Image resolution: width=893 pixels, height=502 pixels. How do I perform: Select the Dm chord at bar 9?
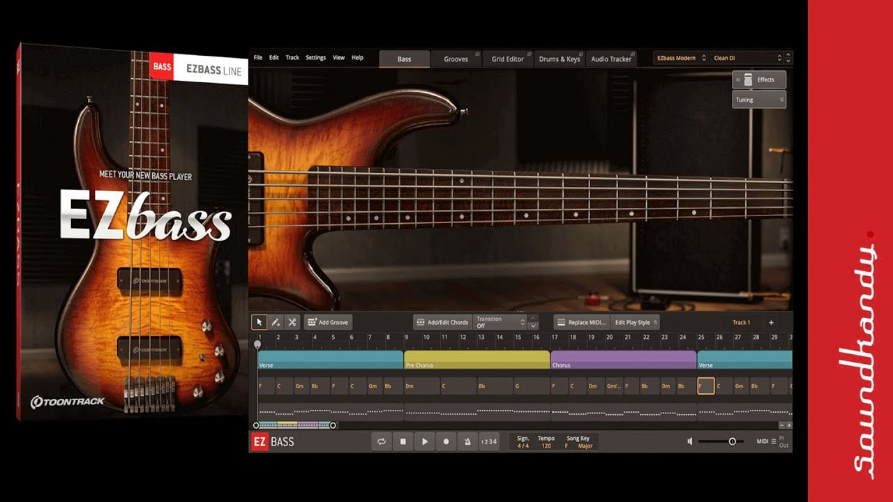tap(421, 386)
